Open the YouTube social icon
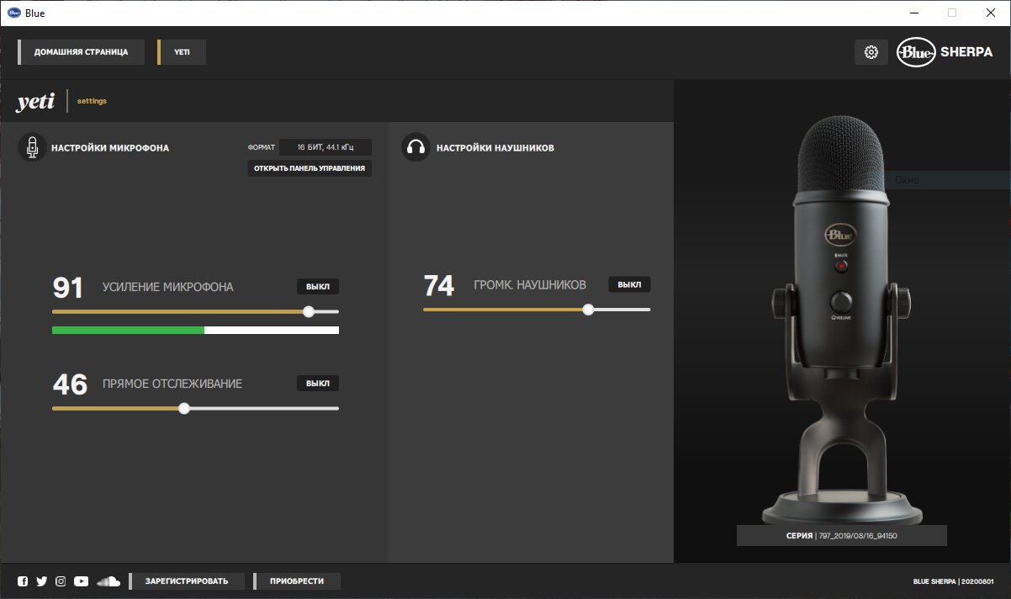The image size is (1011, 599). [81, 581]
